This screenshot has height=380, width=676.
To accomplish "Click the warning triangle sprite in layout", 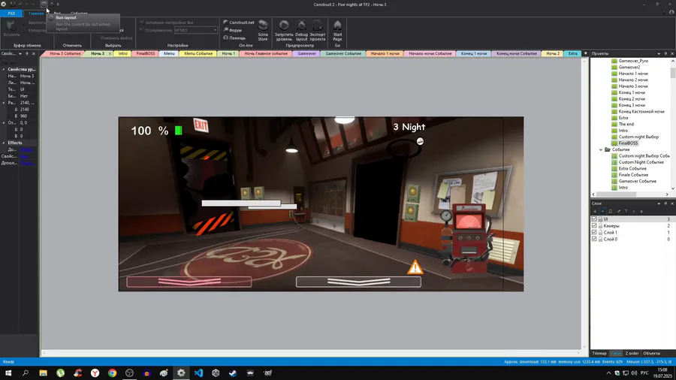I will coord(415,267).
